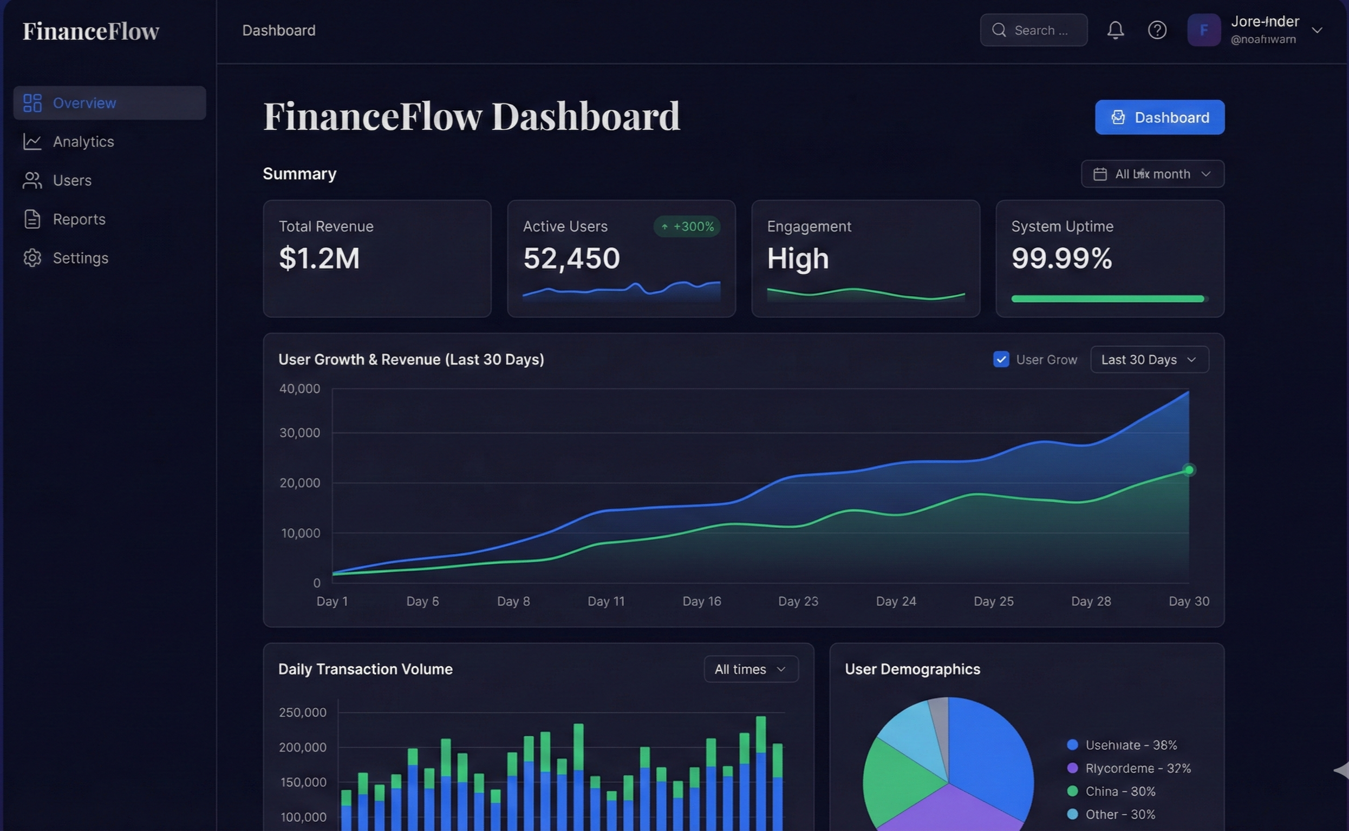1349x831 pixels.
Task: Expand the user account menu chevron
Action: point(1317,30)
